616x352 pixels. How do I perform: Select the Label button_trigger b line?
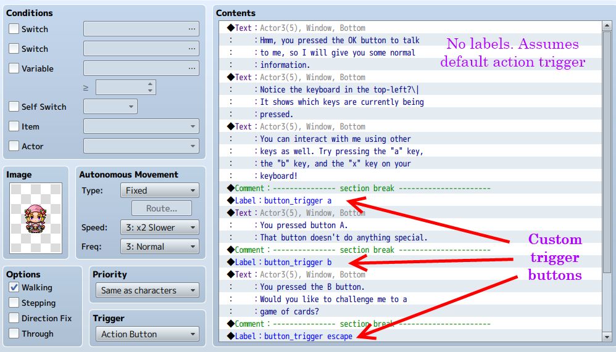coord(410,262)
